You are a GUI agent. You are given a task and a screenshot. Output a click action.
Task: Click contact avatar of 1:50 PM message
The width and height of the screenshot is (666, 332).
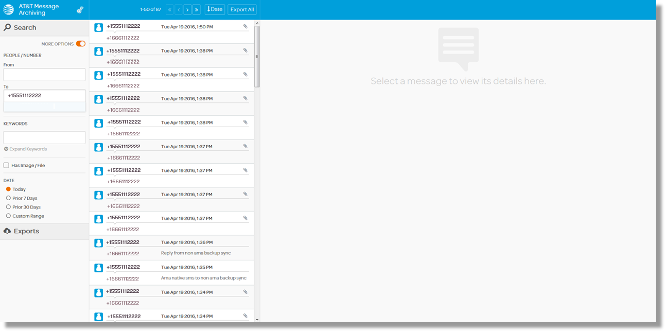(x=99, y=28)
